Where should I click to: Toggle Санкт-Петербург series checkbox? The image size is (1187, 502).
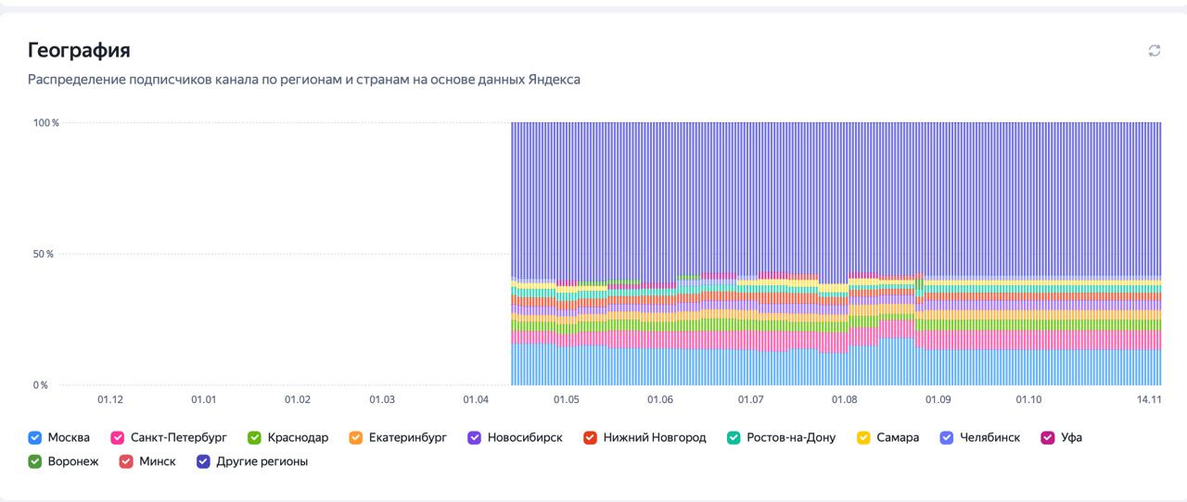click(118, 437)
